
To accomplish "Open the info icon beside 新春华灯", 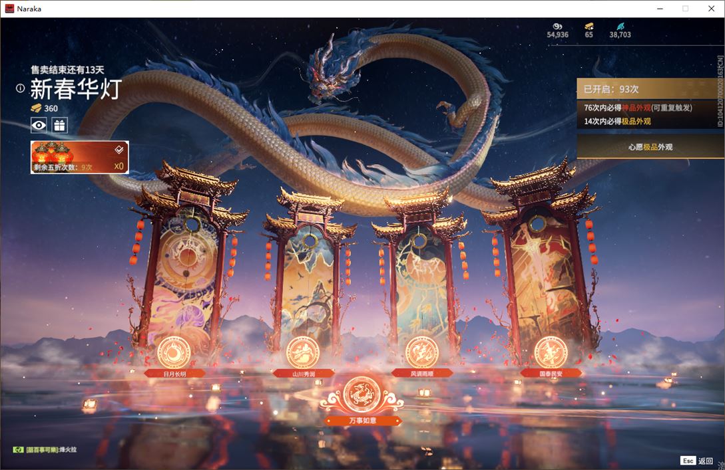I will tap(20, 88).
